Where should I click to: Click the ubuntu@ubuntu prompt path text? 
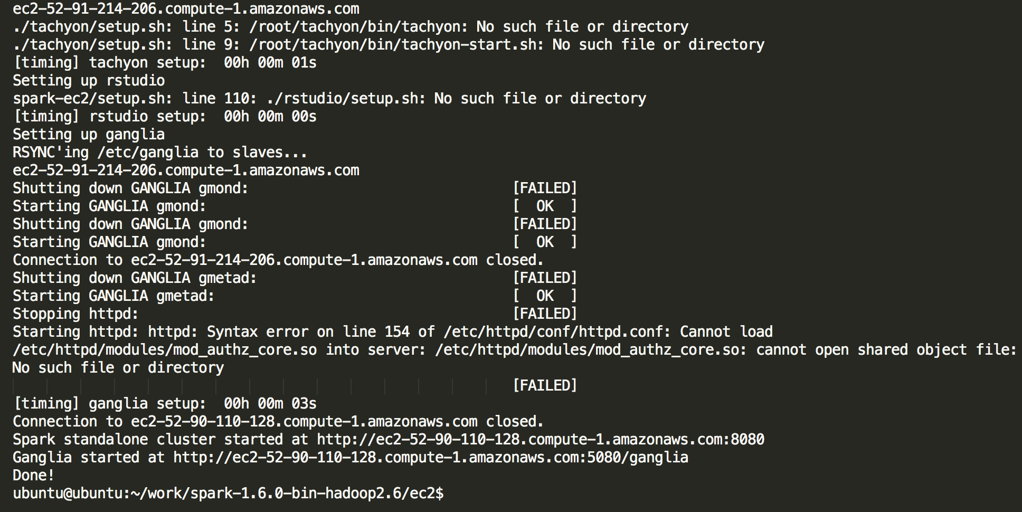pyautogui.click(x=228, y=494)
